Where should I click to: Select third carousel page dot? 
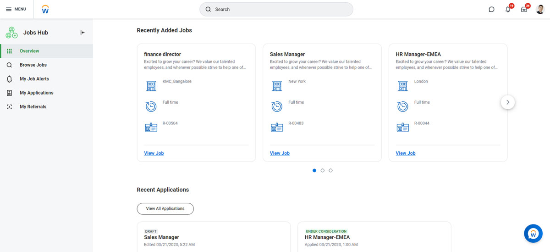[x=331, y=170]
